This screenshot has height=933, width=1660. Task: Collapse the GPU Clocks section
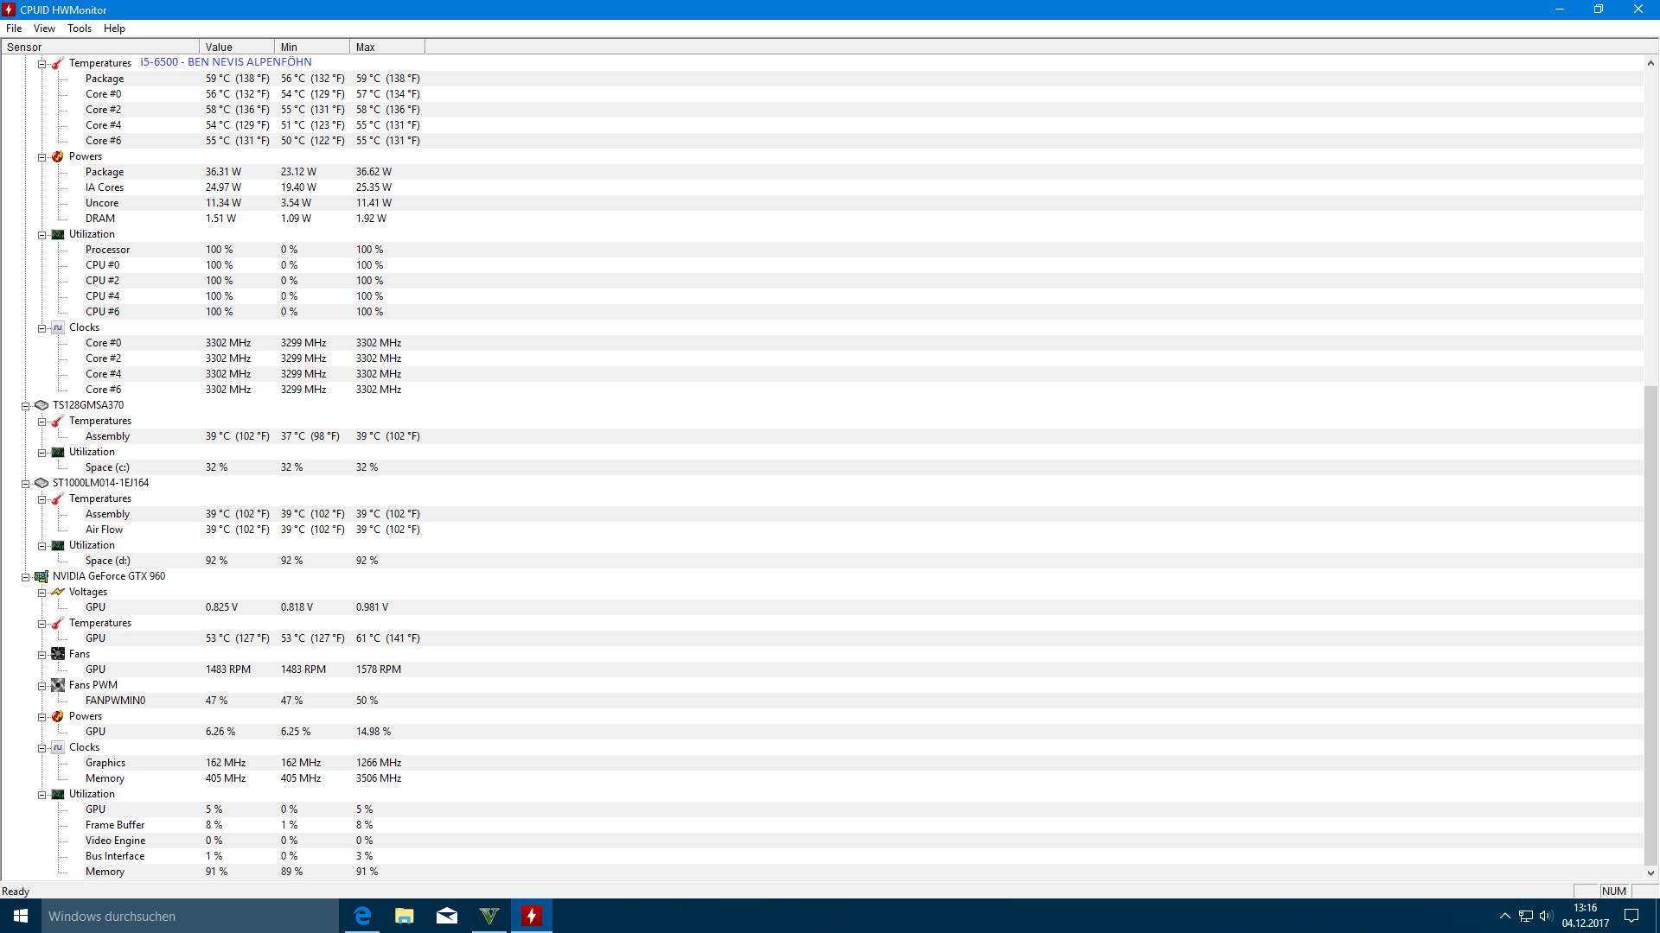click(x=41, y=748)
